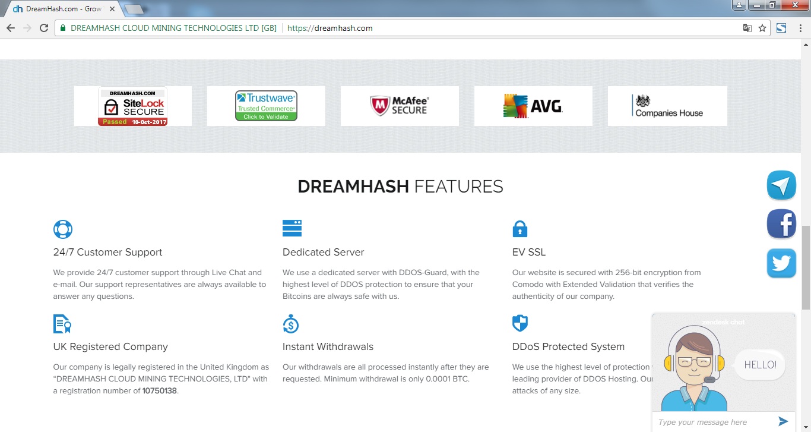The height and width of the screenshot is (432, 811).
Task: Click the UK Registered Company certificate icon
Action: [62, 324]
